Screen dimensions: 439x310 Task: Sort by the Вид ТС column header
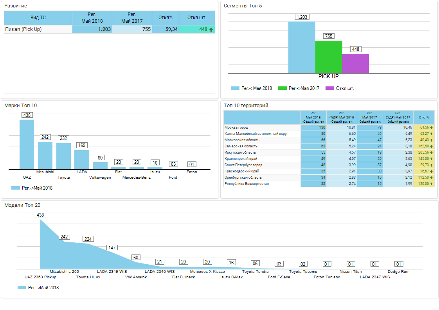(x=38, y=18)
